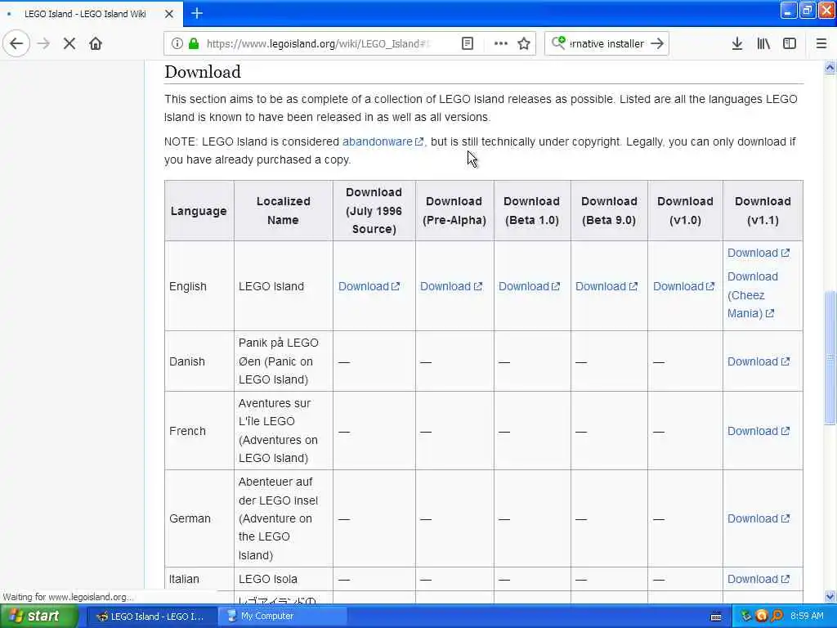Click the Download (Beta 9.0) header
The width and height of the screenshot is (837, 628).
[609, 211]
